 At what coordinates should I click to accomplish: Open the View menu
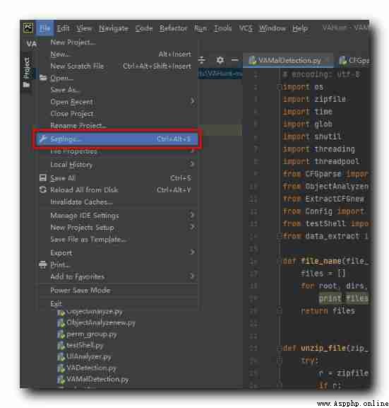click(84, 28)
